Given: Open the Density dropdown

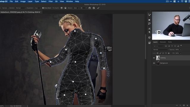Looking at the screenshot, I should coord(21,8).
